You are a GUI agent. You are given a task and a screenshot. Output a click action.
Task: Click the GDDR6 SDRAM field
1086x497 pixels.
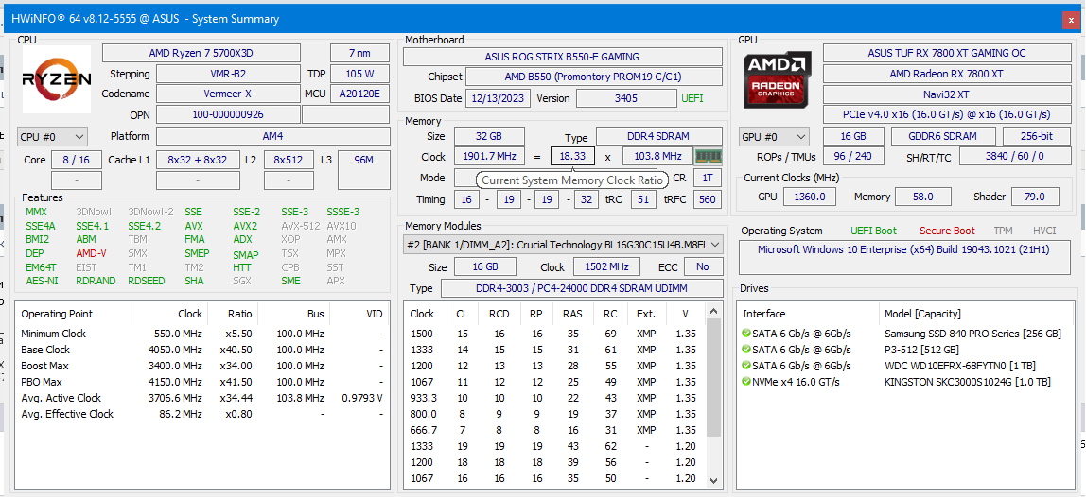point(942,136)
